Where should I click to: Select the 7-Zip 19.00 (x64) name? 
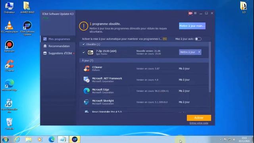(x=106, y=51)
